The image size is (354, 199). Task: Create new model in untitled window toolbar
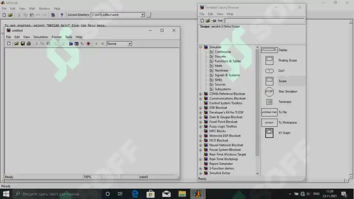pyautogui.click(x=9, y=43)
